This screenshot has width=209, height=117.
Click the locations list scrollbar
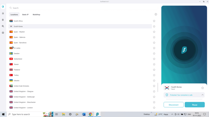coord(158,87)
